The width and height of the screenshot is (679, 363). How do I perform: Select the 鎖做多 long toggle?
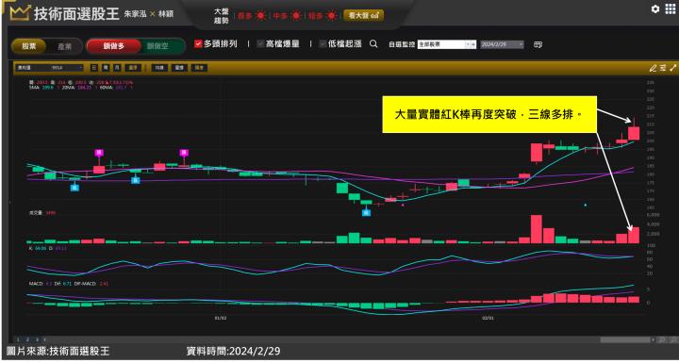click(x=114, y=46)
